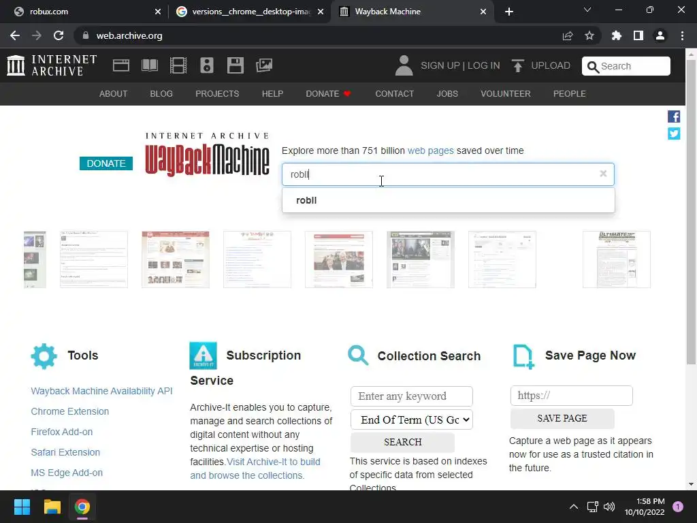Viewport: 697px width, 523px height.
Task: Show hidden system tray icons
Action: click(574, 507)
